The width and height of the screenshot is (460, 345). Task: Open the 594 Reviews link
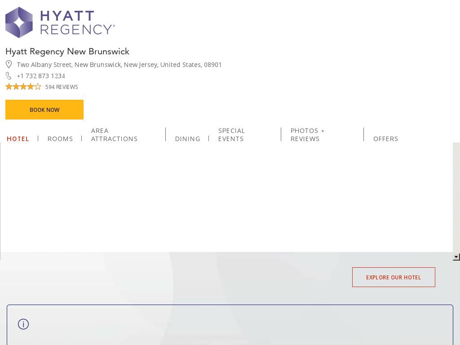62,87
